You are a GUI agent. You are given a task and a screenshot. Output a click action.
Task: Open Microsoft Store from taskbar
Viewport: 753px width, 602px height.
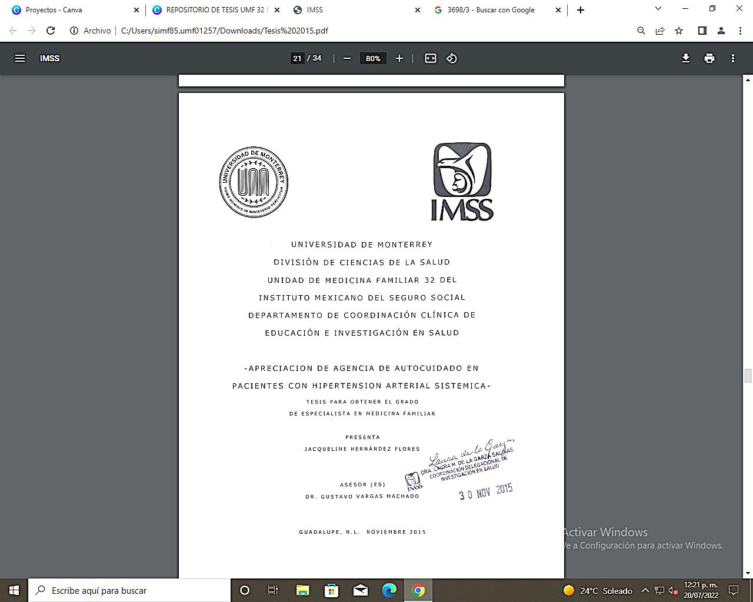pos(331,590)
